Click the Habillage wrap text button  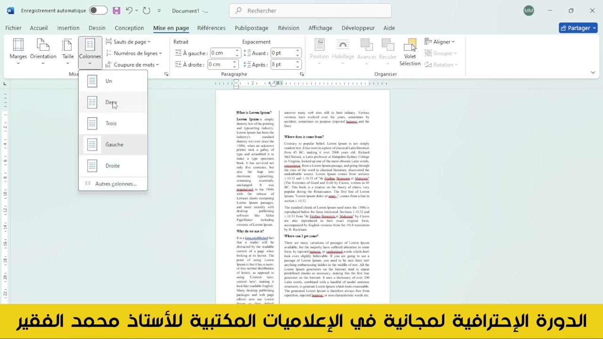(343, 52)
